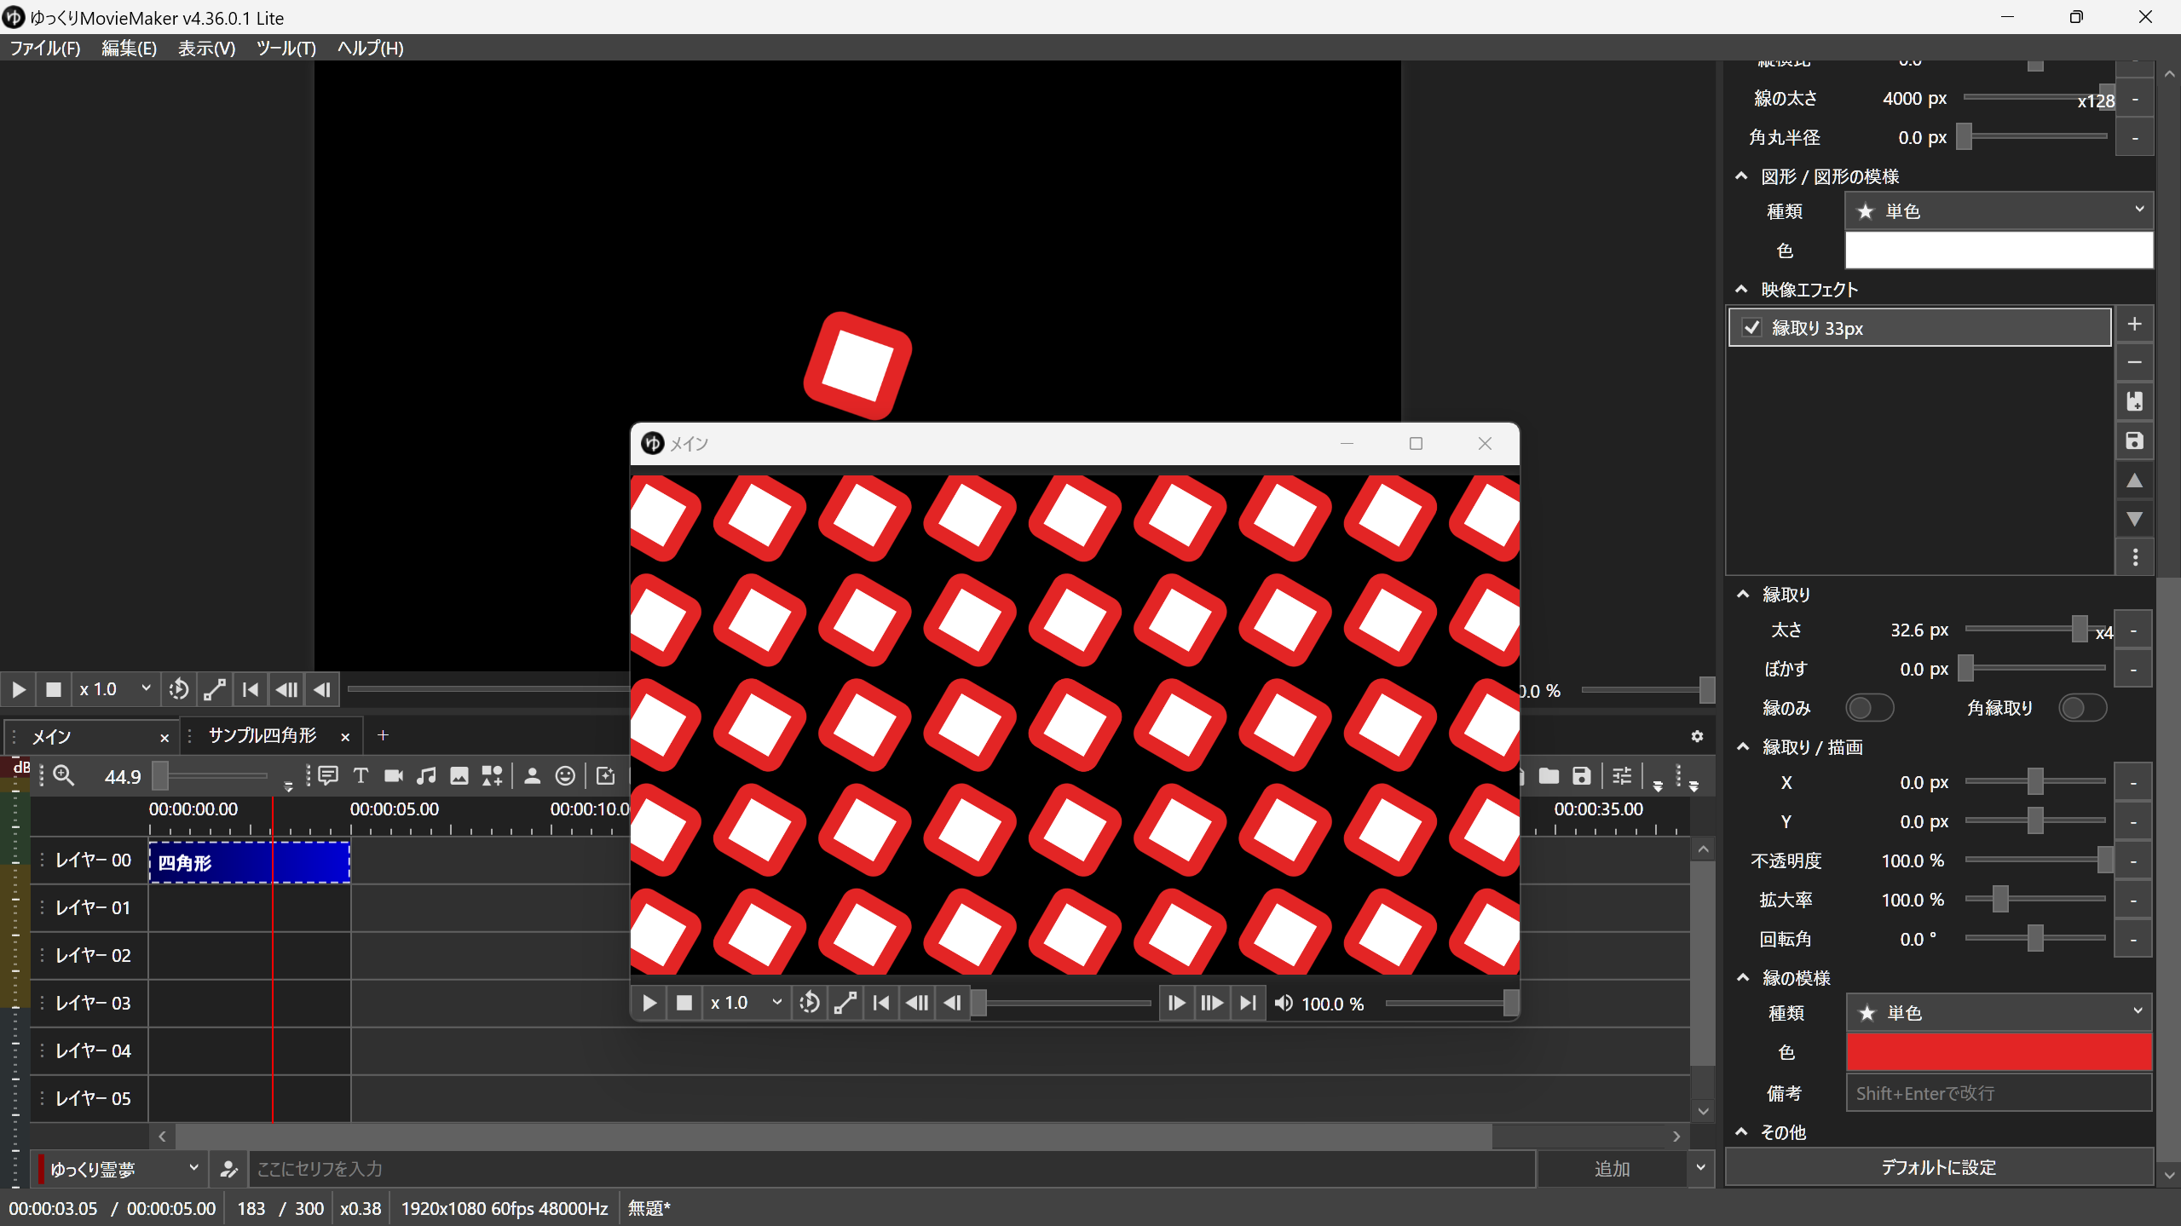
Task: Click the red border color swatch
Action: tap(1998, 1052)
